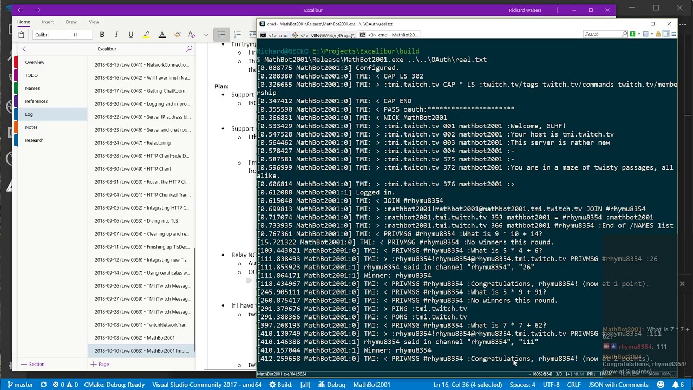Switch to console tab <3> cmd - MathBot20...
This screenshot has width=693, height=390.
[x=389, y=35]
